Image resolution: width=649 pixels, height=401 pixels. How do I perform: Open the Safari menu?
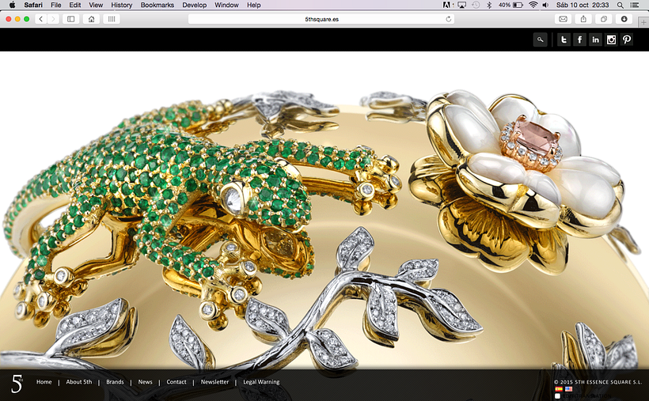tap(33, 5)
